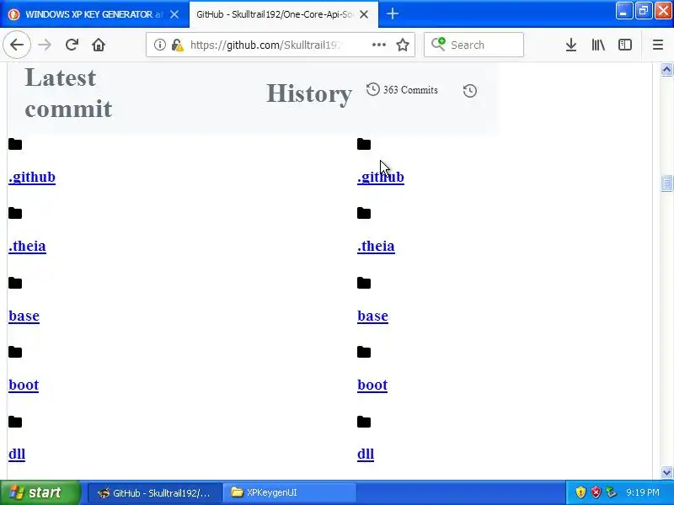Click the clock icon beside 363 Commits

tap(373, 89)
